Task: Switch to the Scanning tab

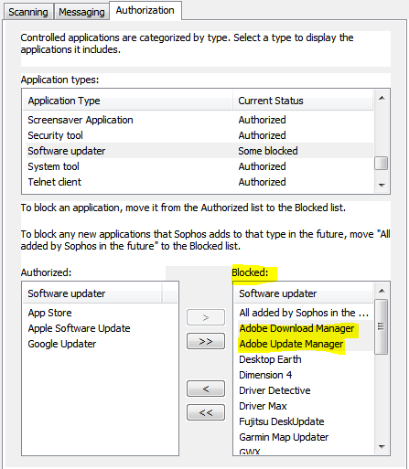Action: pos(28,12)
